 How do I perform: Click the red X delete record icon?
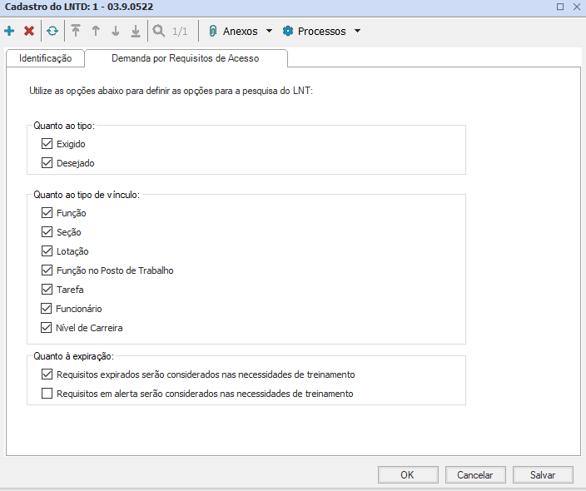click(x=29, y=32)
